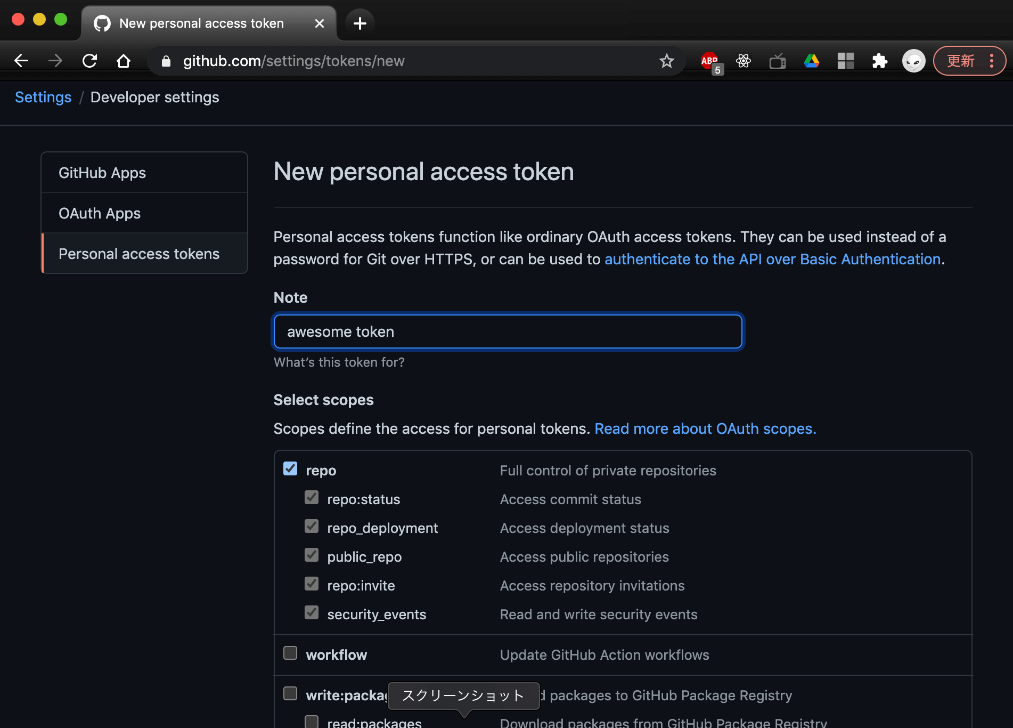The image size is (1013, 728).
Task: Click the address bar URL field
Action: click(x=415, y=61)
